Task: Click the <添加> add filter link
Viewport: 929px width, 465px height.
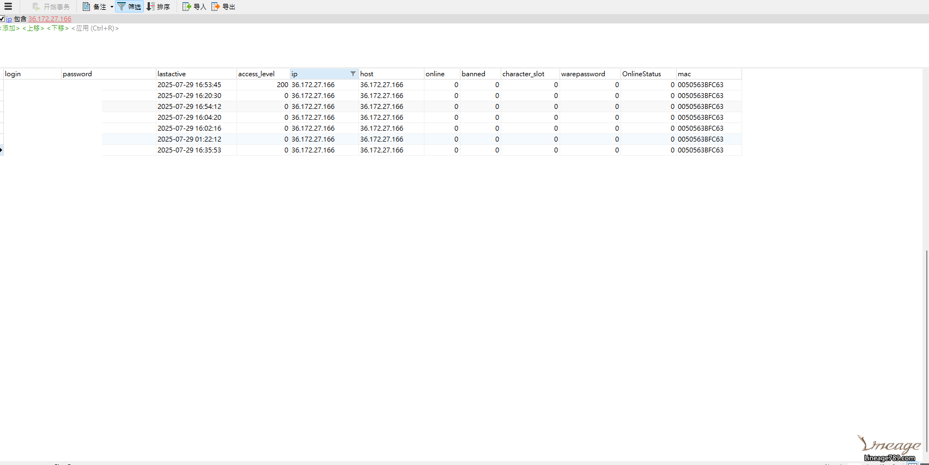Action: (10, 28)
